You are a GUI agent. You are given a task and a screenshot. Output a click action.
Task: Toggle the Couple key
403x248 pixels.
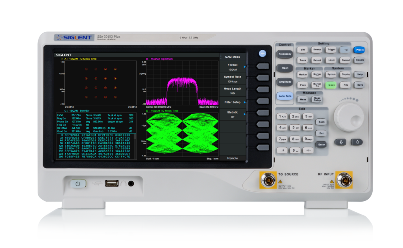[359, 61]
